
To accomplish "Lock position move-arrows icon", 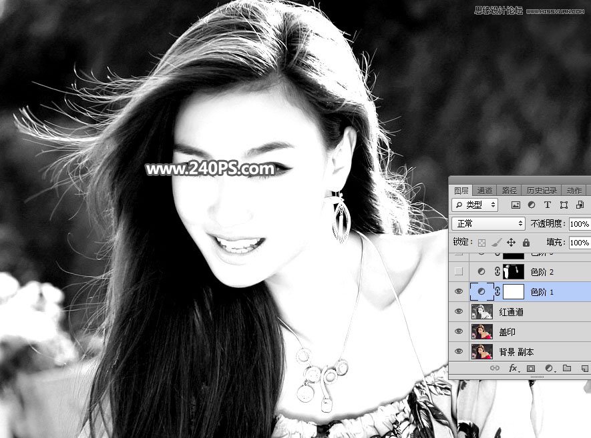I will click(511, 242).
